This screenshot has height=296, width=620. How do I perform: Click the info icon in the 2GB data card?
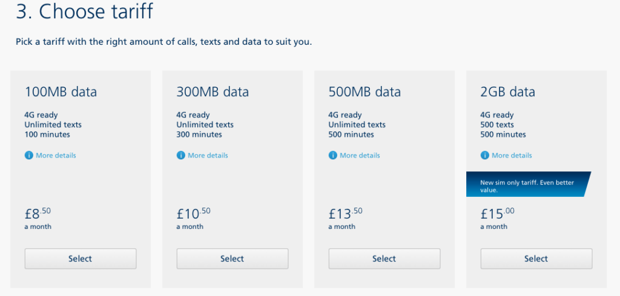(484, 156)
